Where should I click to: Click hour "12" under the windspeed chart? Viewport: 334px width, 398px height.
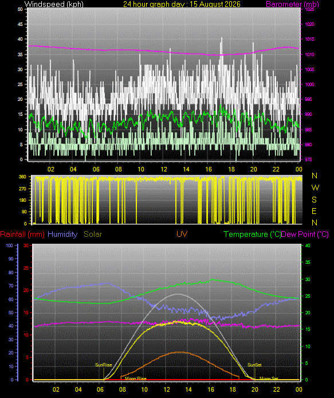pyautogui.click(x=164, y=169)
